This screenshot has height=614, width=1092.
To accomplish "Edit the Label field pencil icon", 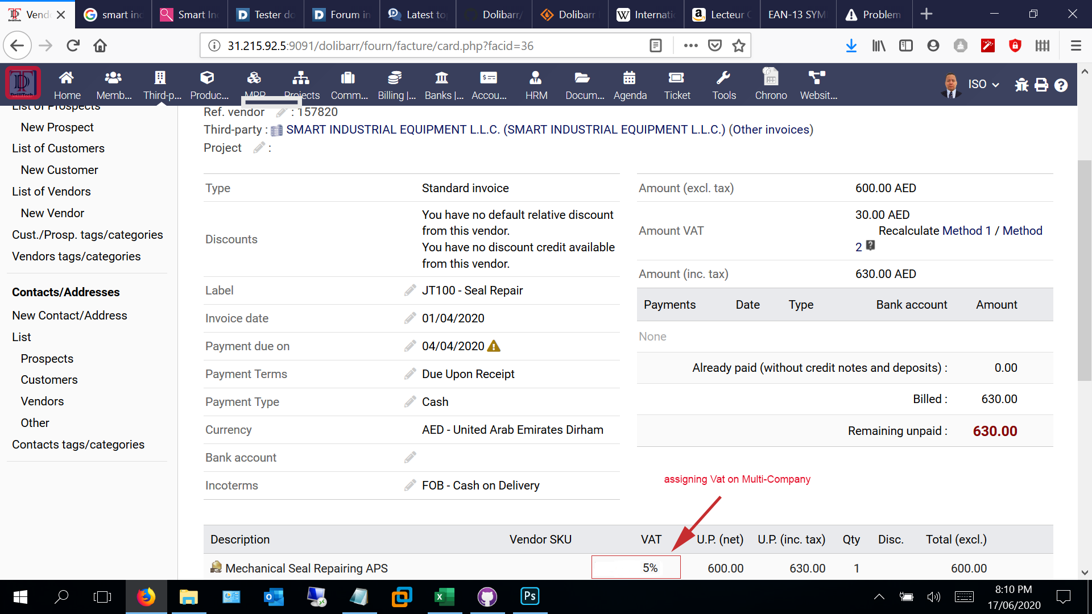I will click(x=410, y=291).
